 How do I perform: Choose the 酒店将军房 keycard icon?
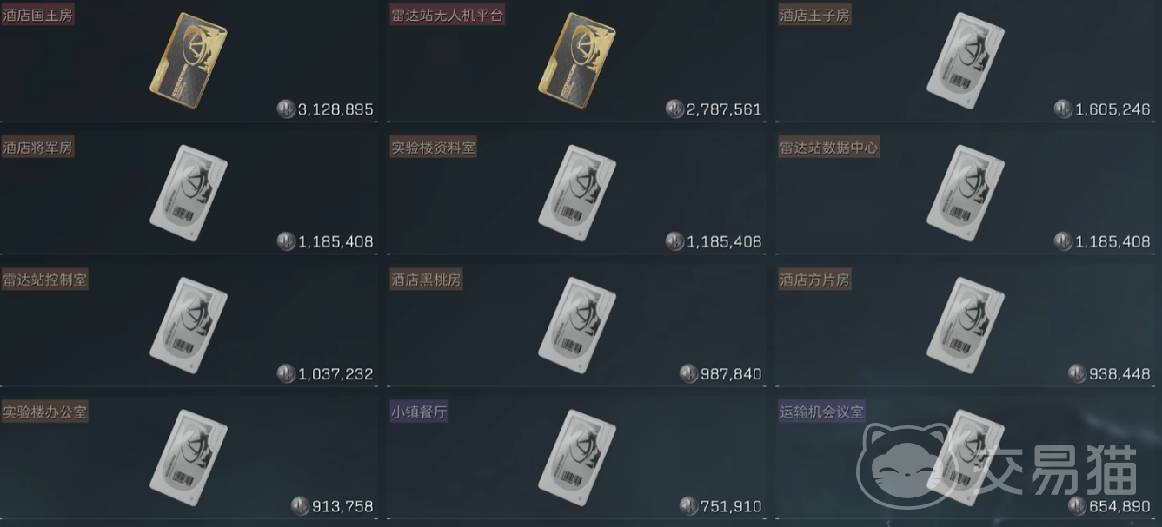tap(189, 193)
